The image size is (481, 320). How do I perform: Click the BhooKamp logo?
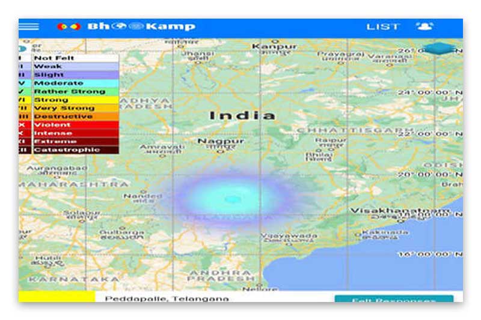pos(126,26)
